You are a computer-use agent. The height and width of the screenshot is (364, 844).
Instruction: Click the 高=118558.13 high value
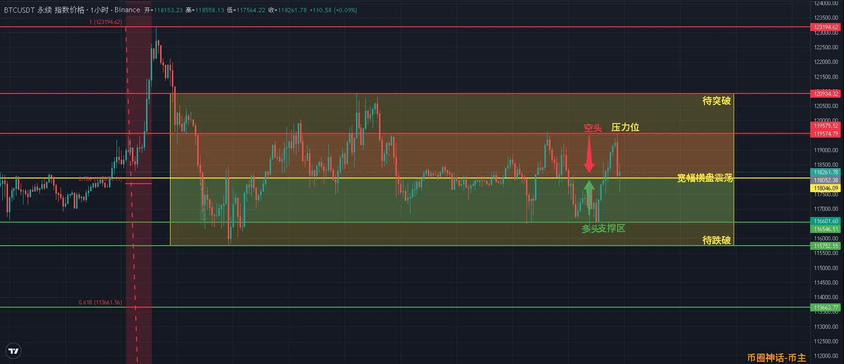click(205, 10)
